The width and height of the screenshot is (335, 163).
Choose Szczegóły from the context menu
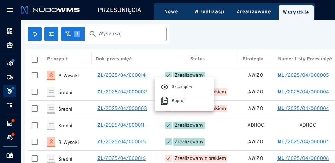[182, 87]
